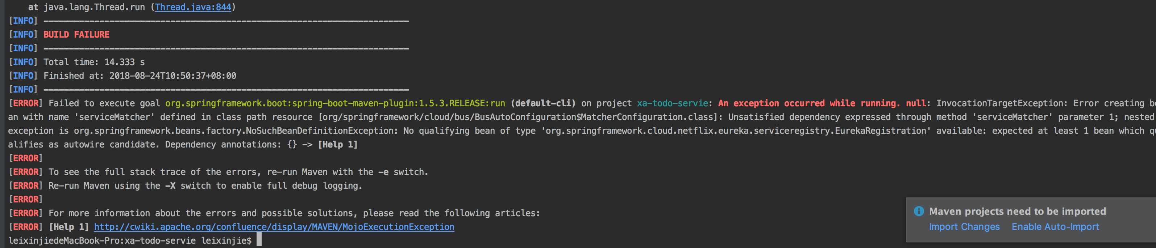Click the bold -e switch text
Viewport: 1156px width, 248px height.
383,172
